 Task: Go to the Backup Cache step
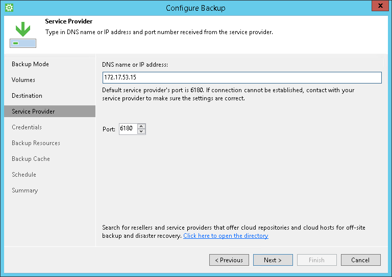[x=31, y=159]
